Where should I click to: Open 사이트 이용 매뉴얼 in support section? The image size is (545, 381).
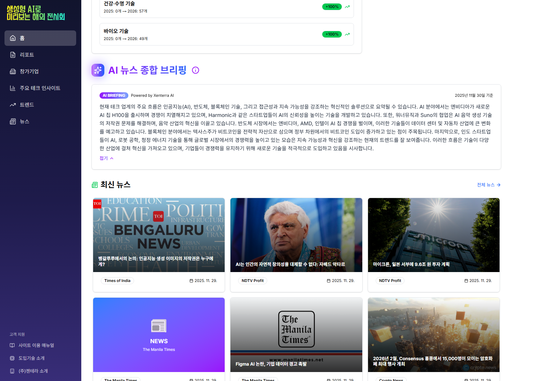[36, 345]
